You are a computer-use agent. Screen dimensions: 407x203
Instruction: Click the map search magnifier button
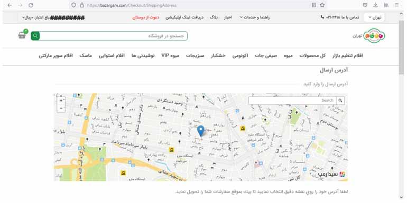coord(340,101)
